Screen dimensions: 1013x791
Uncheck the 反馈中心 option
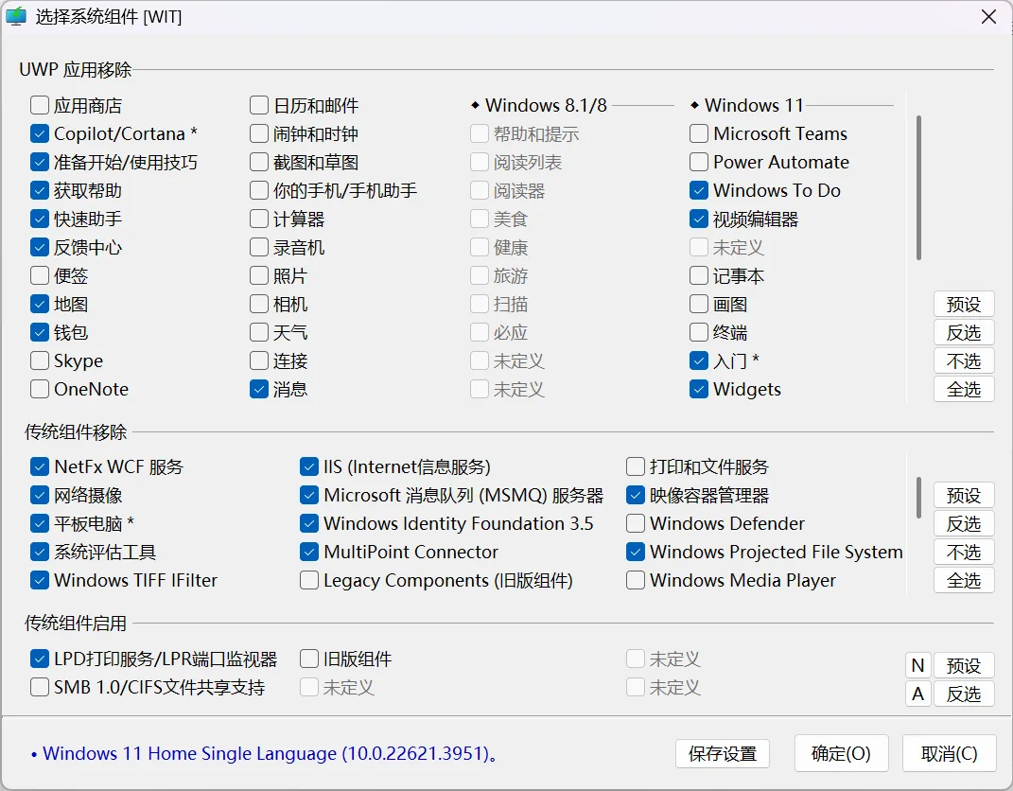coord(40,248)
